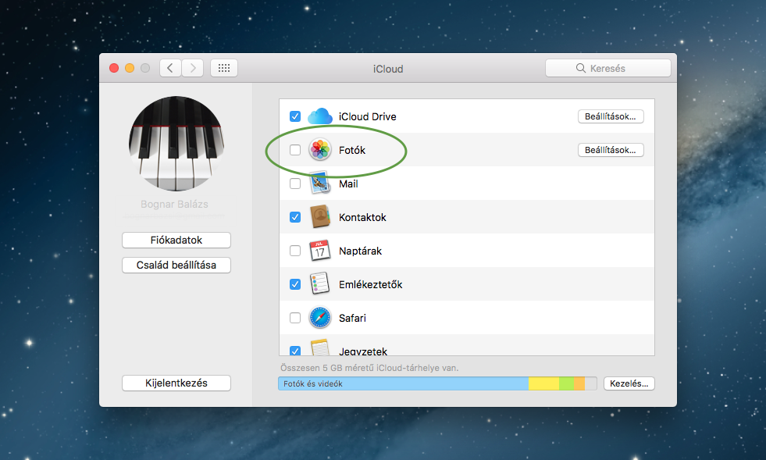This screenshot has width=766, height=460.
Task: Click the Család beállítása button
Action: click(176, 265)
